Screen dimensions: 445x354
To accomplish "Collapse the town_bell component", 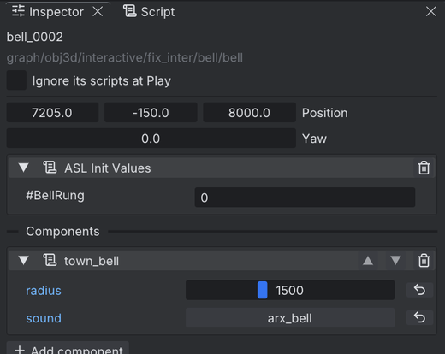I will 23,260.
